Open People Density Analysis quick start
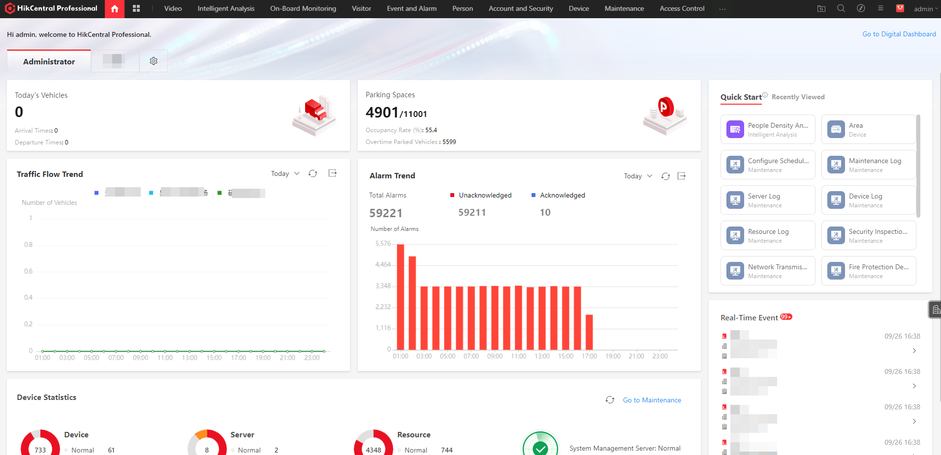This screenshot has width=941, height=455. point(768,129)
